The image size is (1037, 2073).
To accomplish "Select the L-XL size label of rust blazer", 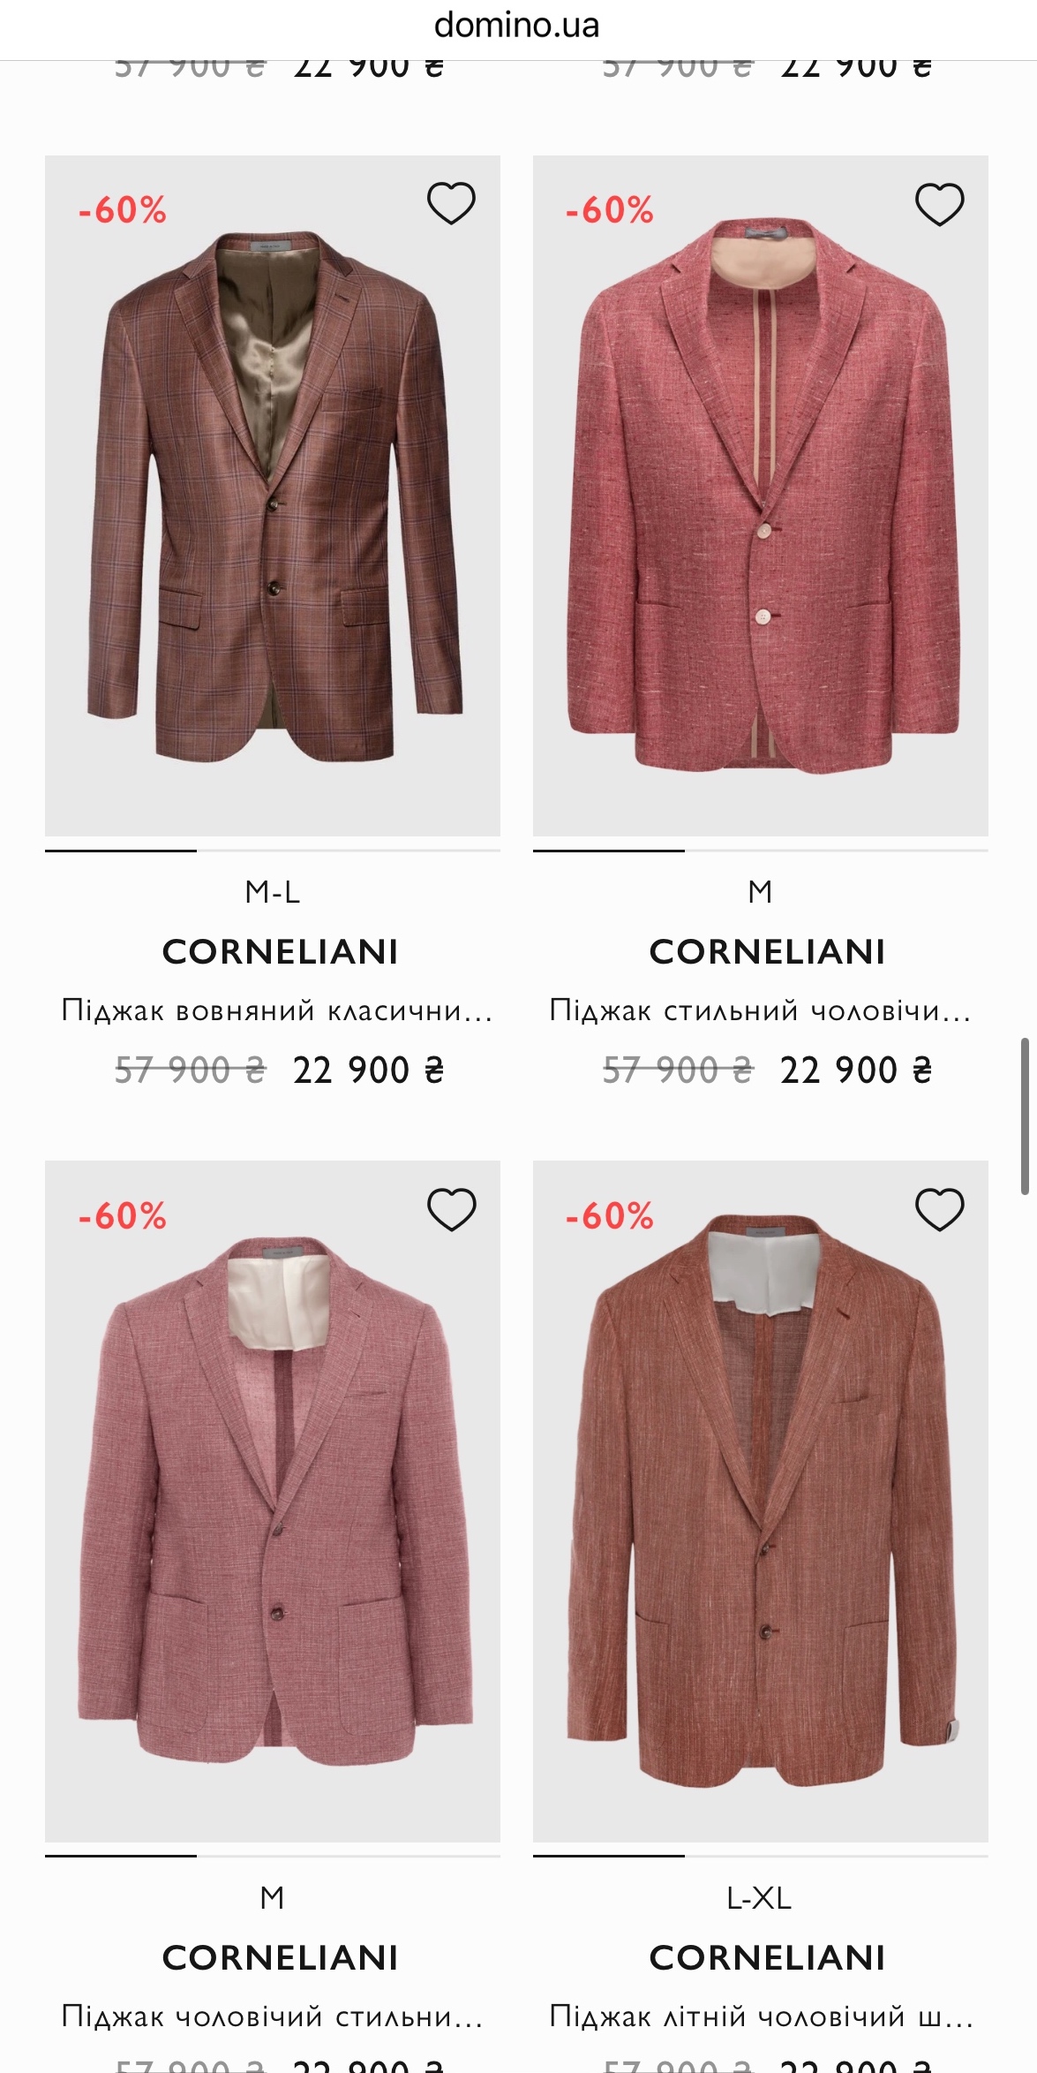I will 759,1898.
